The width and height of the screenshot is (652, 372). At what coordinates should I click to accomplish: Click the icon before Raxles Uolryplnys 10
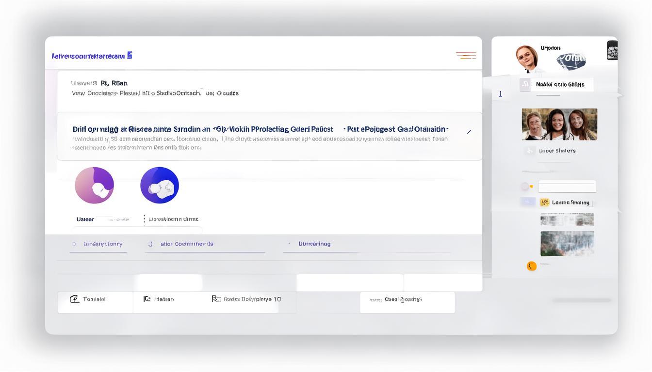(216, 299)
